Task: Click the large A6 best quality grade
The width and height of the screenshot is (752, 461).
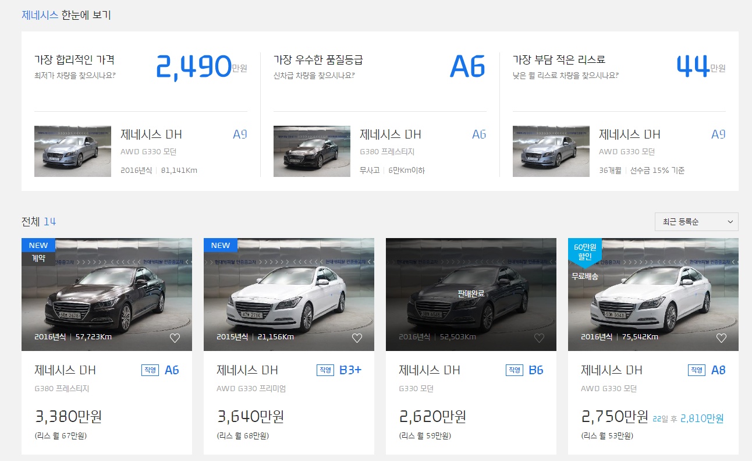Action: [468, 67]
